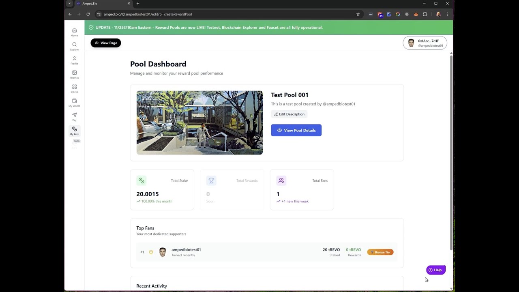Viewport: 519px width, 292px height.
Task: Click the Total Fans people icon
Action: pyautogui.click(x=281, y=180)
